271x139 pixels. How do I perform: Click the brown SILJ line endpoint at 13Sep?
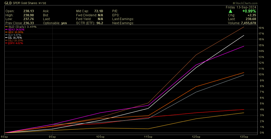[x=244, y=27]
